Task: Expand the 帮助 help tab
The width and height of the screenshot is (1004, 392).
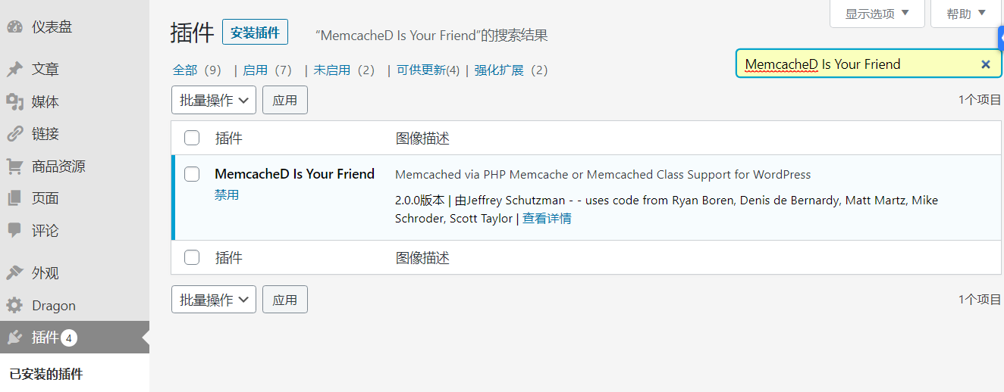Action: [x=966, y=14]
